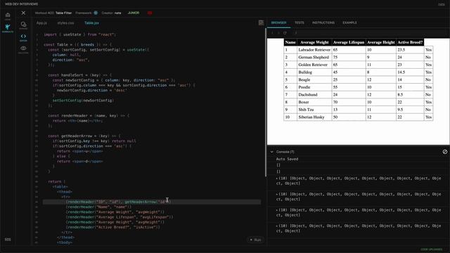
Task: Click the Active Breed? column header
Action: tap(410, 42)
